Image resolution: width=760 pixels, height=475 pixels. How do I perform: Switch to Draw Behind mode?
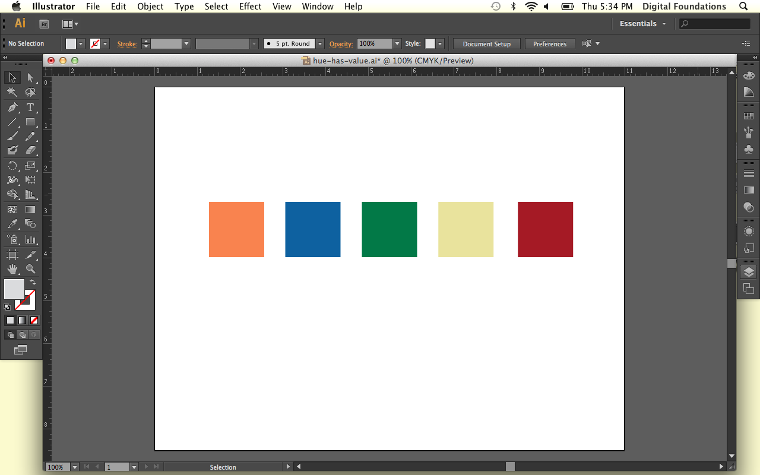[x=22, y=335]
